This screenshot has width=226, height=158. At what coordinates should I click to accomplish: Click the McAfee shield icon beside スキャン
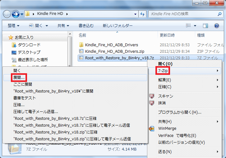[152, 96]
